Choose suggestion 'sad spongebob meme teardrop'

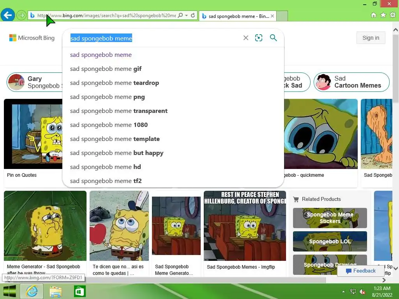pos(173,83)
